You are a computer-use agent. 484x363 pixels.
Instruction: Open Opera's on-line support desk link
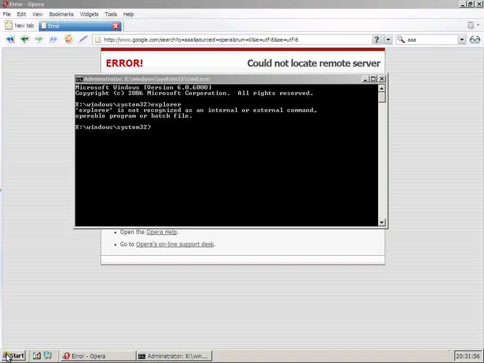(x=175, y=244)
